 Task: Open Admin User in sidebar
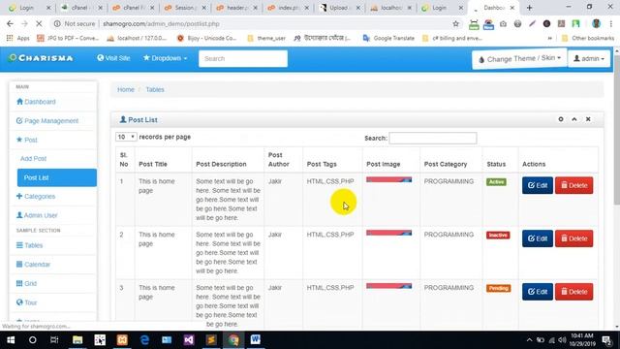(37, 215)
